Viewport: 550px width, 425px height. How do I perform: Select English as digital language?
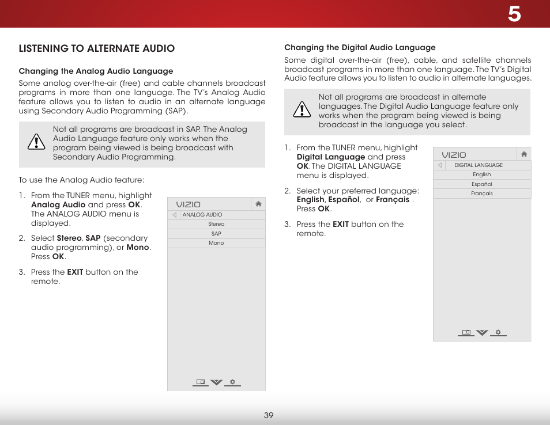coord(482,174)
